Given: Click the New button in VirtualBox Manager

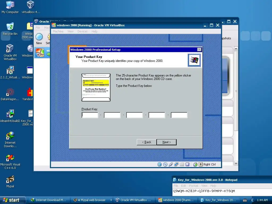Looking at the screenshot, I should (39, 39).
